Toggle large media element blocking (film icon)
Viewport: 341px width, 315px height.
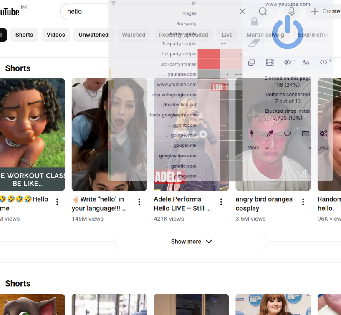[x=270, y=63]
